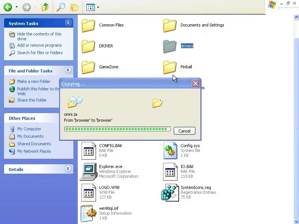Viewport: 299px width, 224px height.
Task: Click the 'omni.ja' file name in dialog
Action: (x=71, y=115)
